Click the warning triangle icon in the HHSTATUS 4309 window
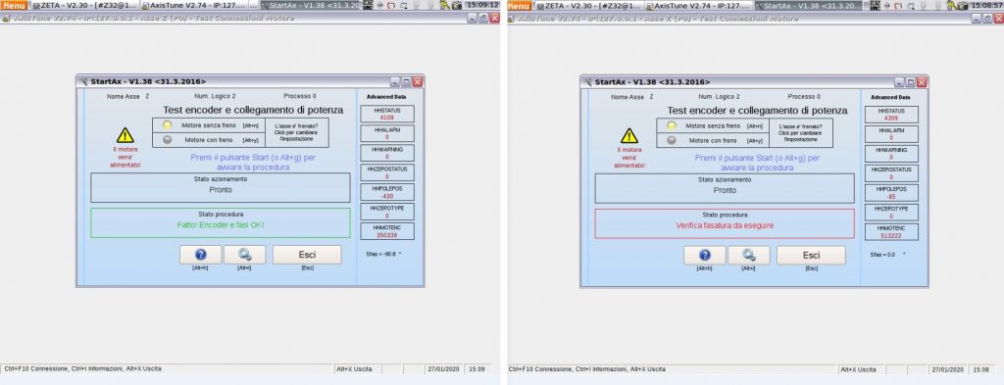This screenshot has height=385, width=1004. coord(629,135)
